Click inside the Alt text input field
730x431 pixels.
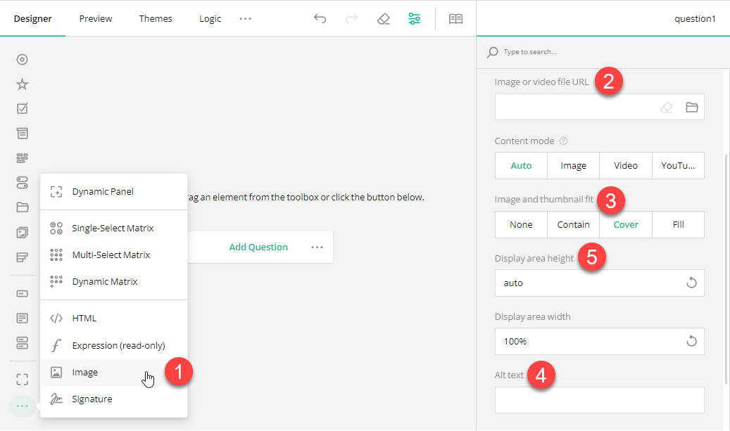pos(599,399)
